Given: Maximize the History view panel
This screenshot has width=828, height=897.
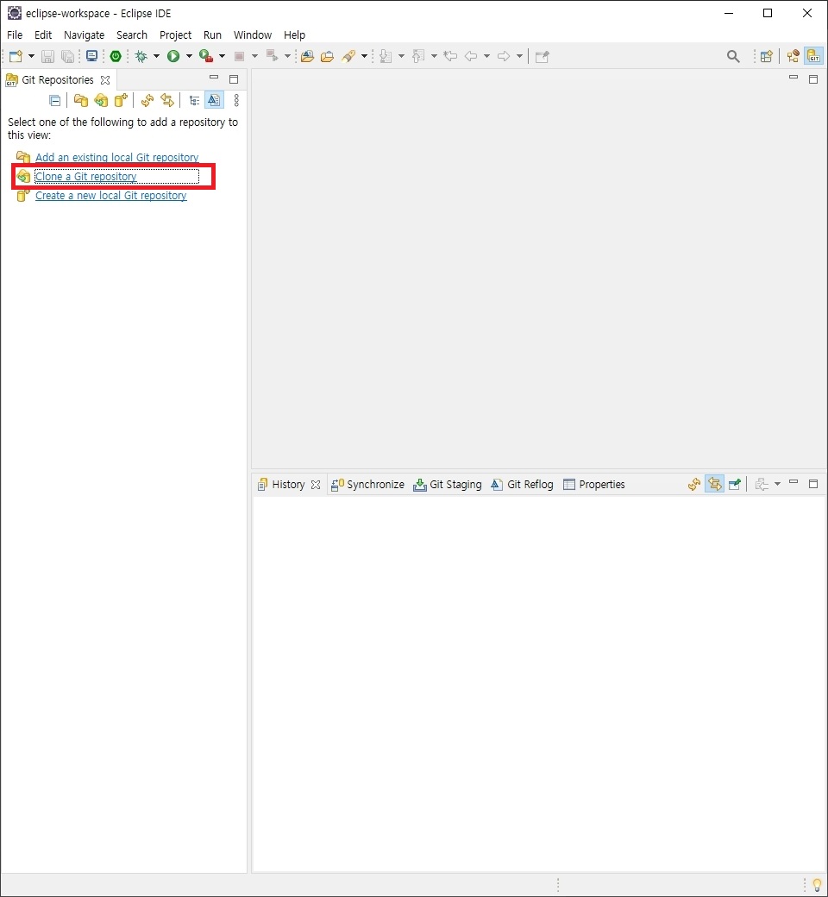Looking at the screenshot, I should 813,484.
